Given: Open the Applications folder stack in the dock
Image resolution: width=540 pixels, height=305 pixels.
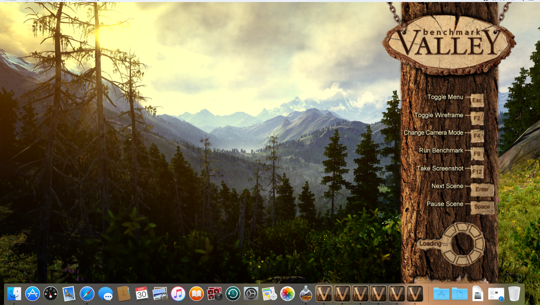Looking at the screenshot, I should tap(441, 294).
